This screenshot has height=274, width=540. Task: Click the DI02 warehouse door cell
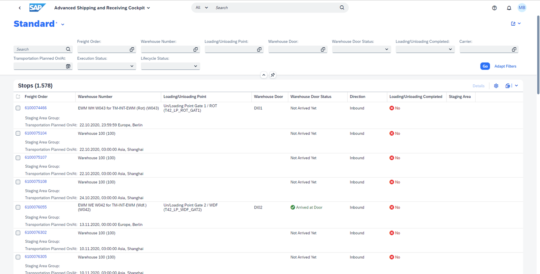[258, 207]
